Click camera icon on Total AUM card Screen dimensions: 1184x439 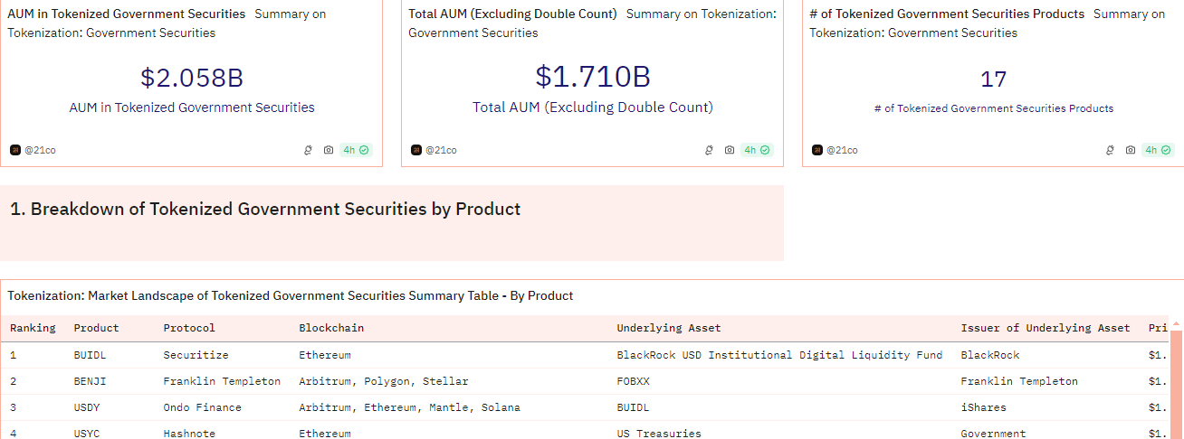(730, 150)
